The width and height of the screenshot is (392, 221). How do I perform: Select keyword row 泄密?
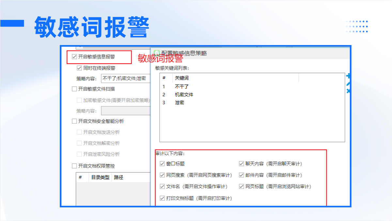click(180, 103)
